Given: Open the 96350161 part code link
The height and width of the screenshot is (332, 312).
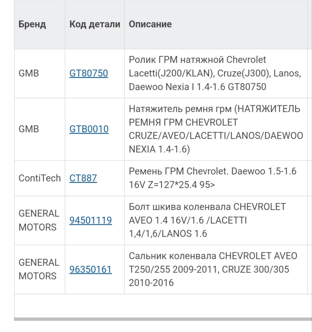Looking at the screenshot, I should coord(91,269).
